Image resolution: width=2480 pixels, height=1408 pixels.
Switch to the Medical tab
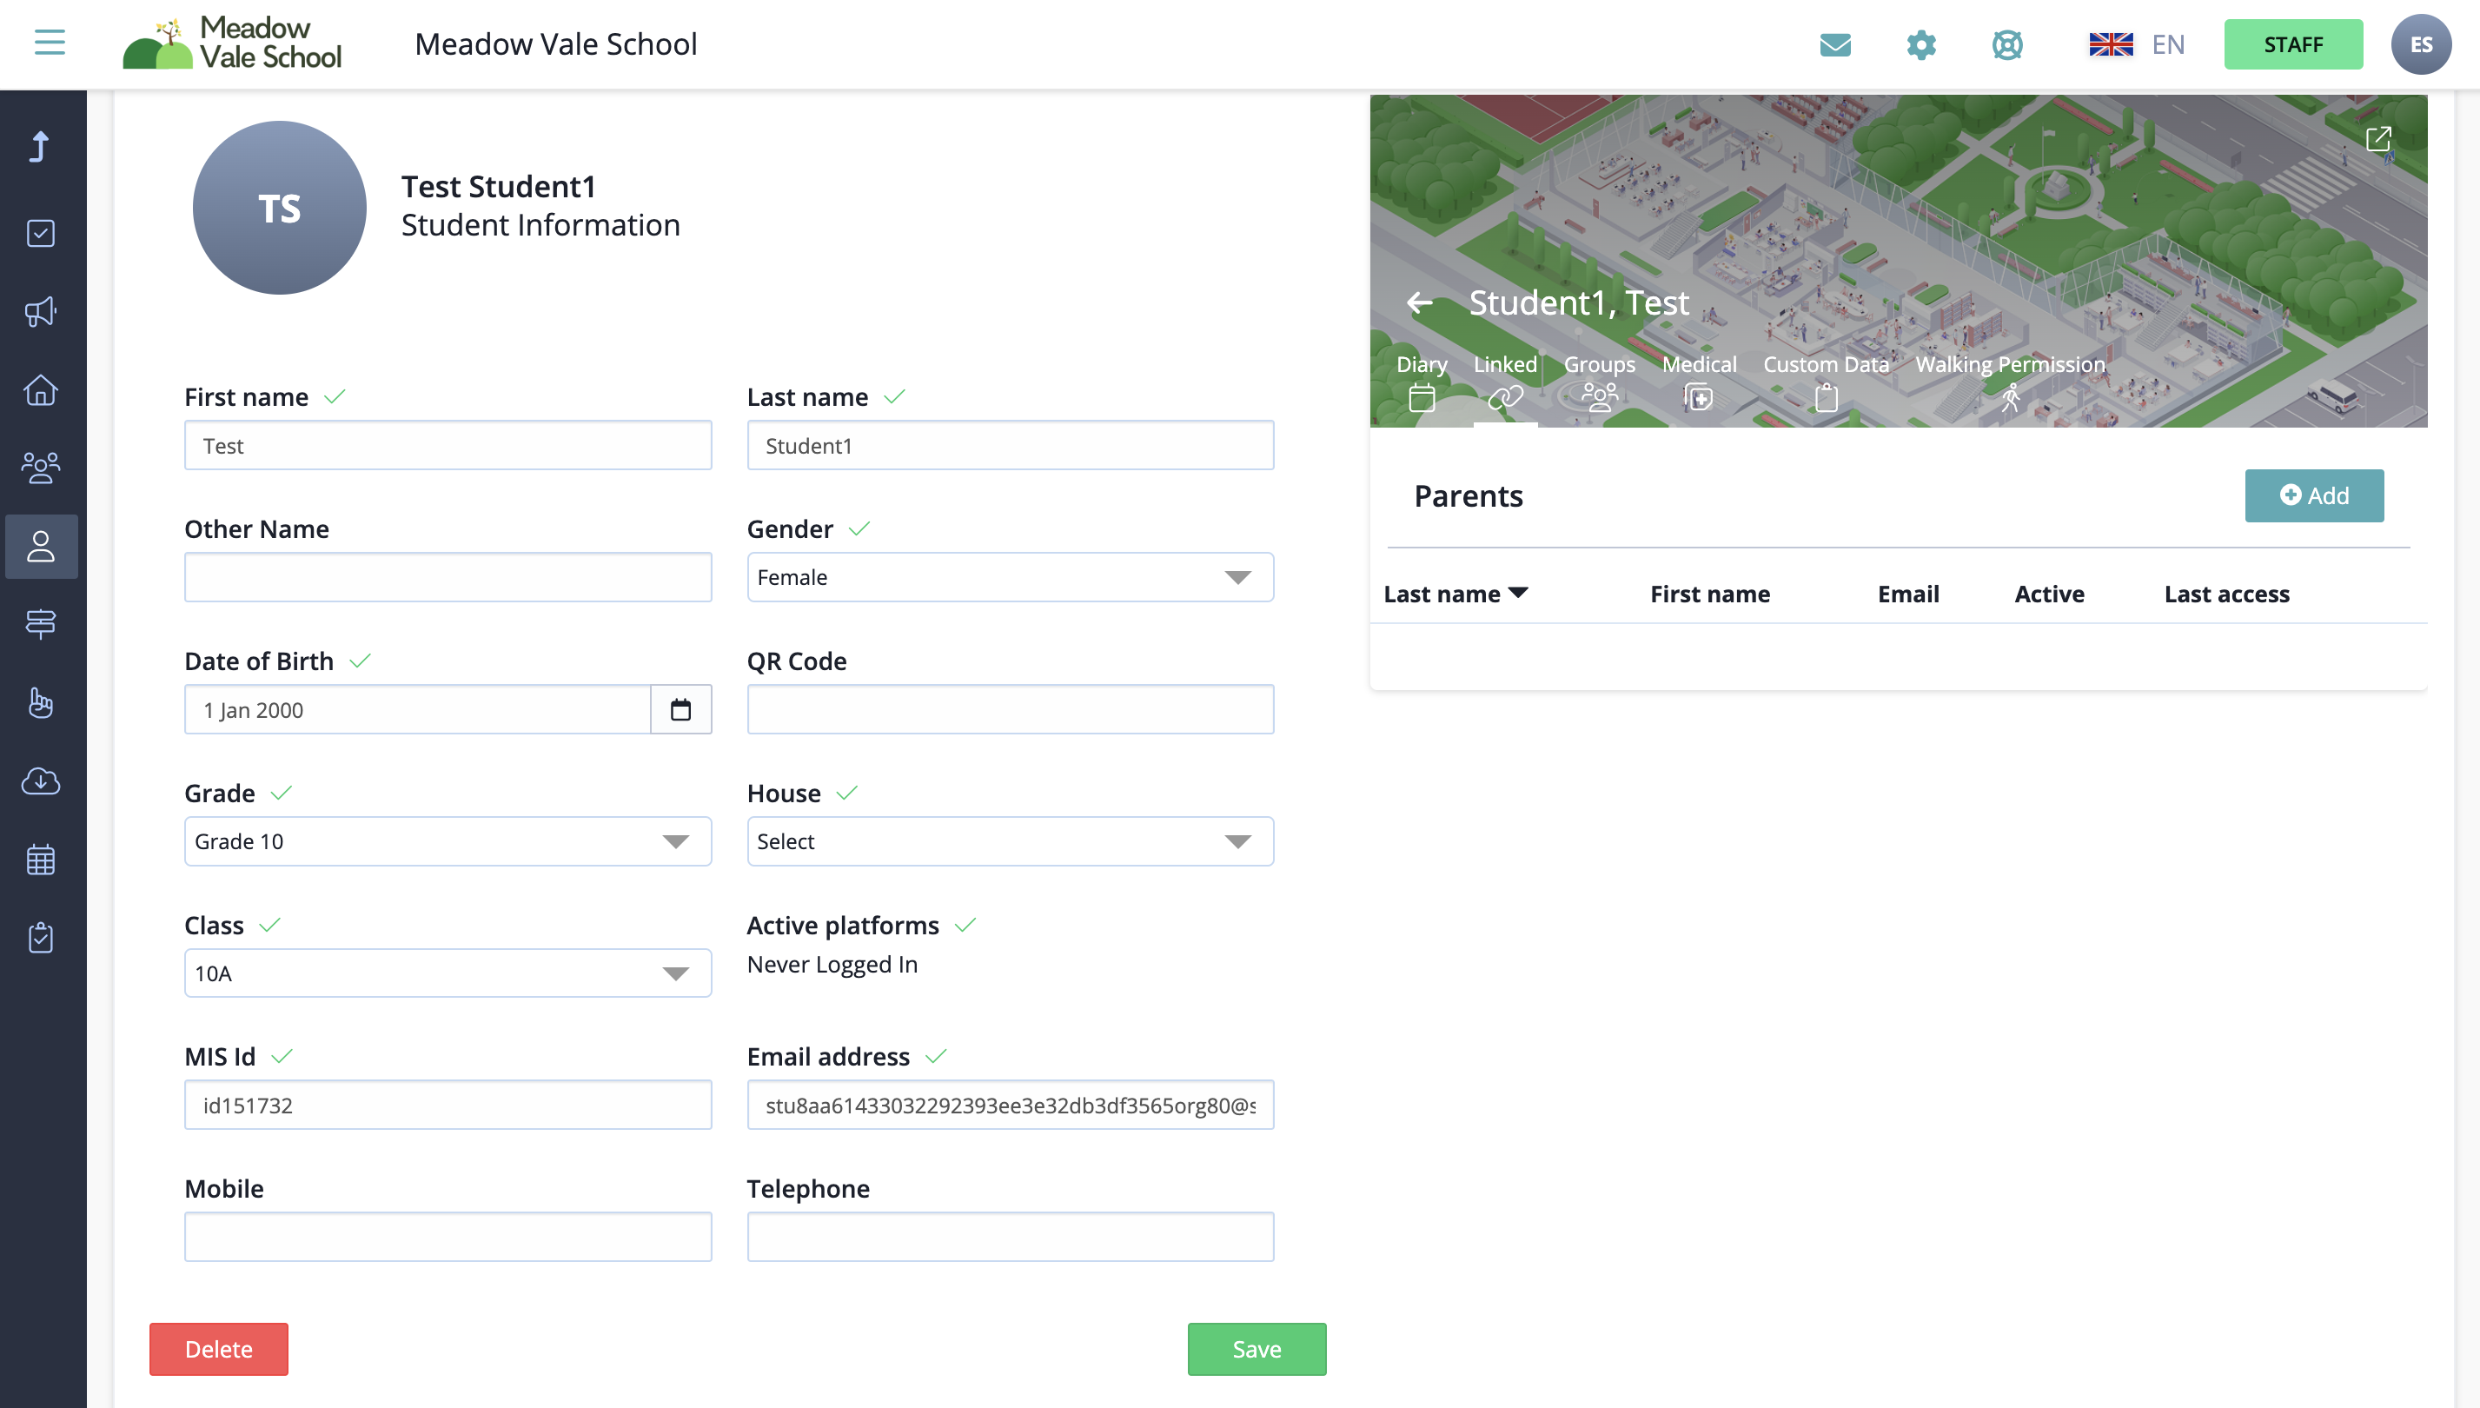click(x=1698, y=381)
